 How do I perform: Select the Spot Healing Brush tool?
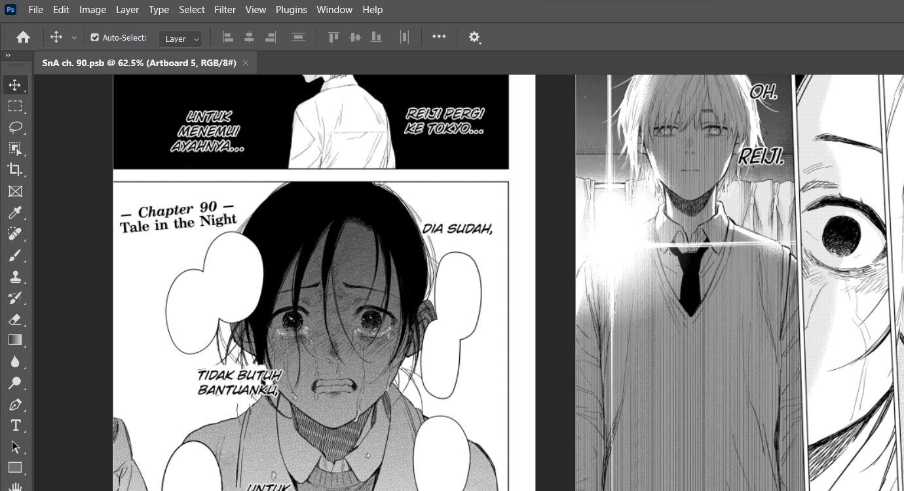[x=15, y=234]
